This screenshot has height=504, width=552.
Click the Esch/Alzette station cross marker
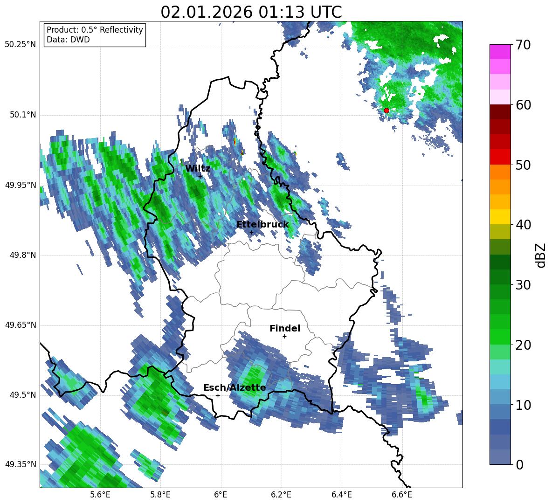[x=218, y=395]
